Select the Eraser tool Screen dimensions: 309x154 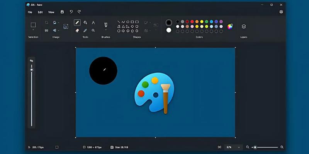(x=77, y=30)
